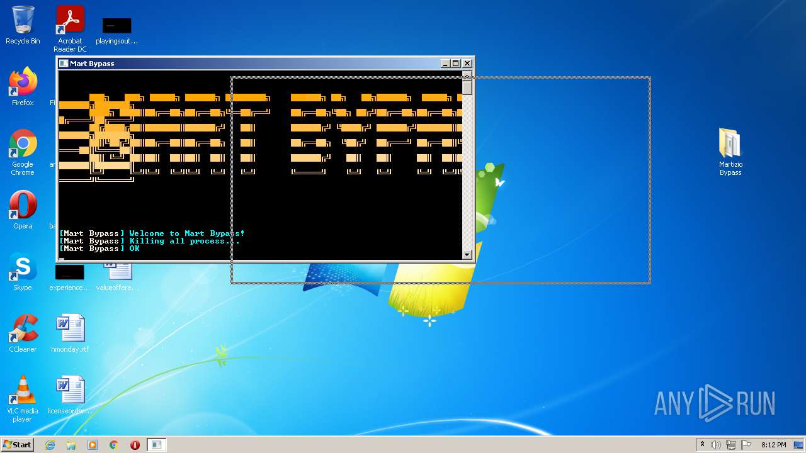Select the experience file icon
Viewport: 806px width, 453px height.
(x=69, y=277)
